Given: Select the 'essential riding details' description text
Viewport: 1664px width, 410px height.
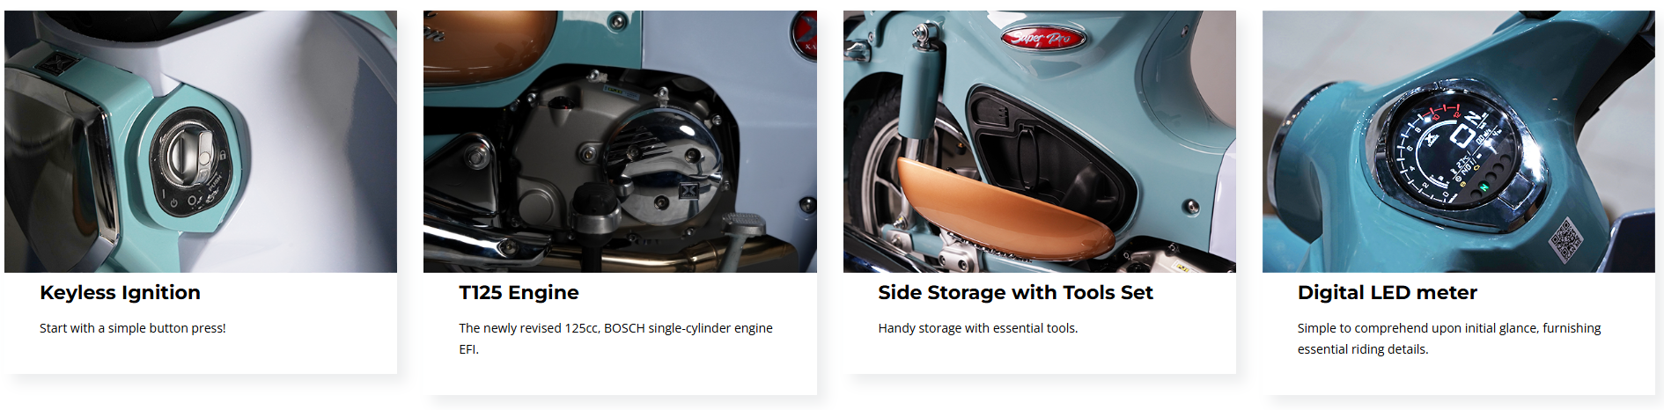Looking at the screenshot, I should 1448,339.
